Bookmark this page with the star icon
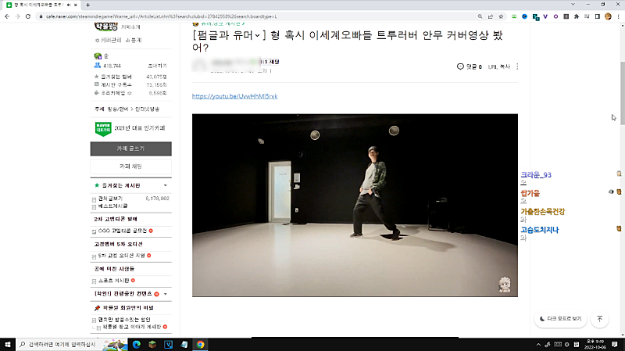The image size is (625, 351). (x=501, y=16)
